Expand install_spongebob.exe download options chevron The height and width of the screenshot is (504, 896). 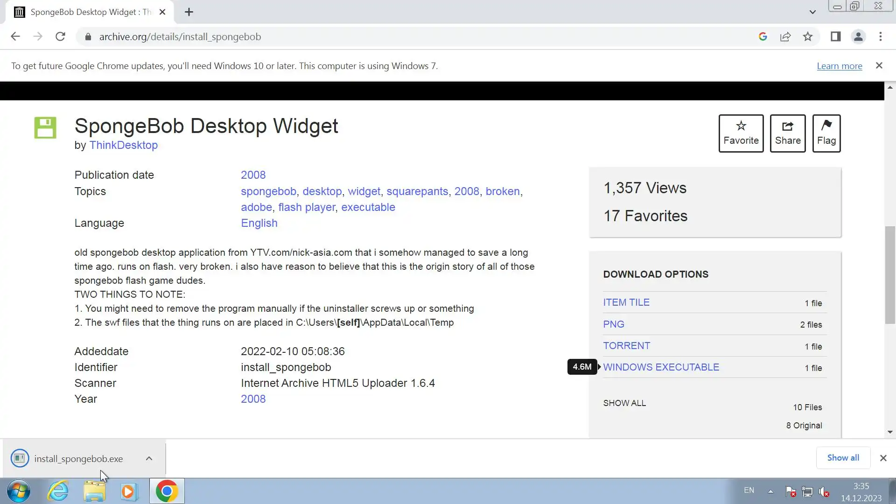point(149,458)
